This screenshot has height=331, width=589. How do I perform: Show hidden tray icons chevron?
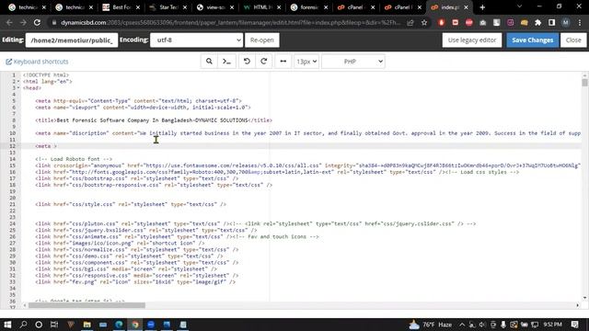[x=462, y=325]
